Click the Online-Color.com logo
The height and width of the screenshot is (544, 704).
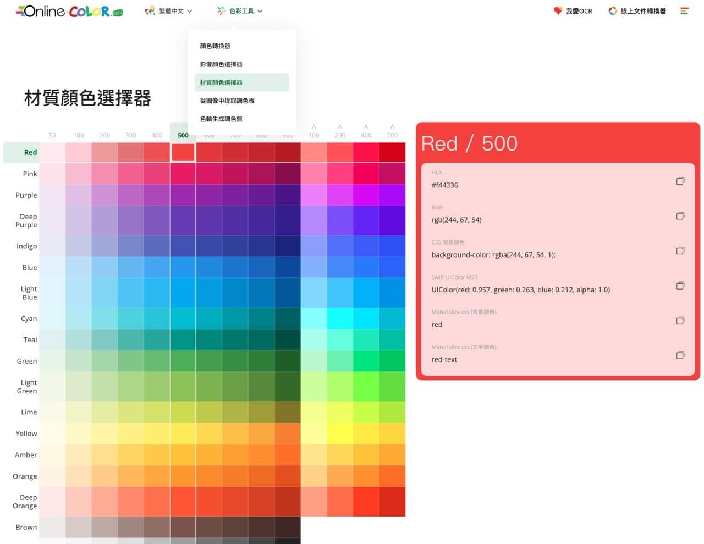pyautogui.click(x=69, y=12)
